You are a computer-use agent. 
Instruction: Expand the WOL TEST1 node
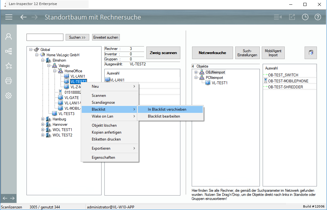(43, 130)
